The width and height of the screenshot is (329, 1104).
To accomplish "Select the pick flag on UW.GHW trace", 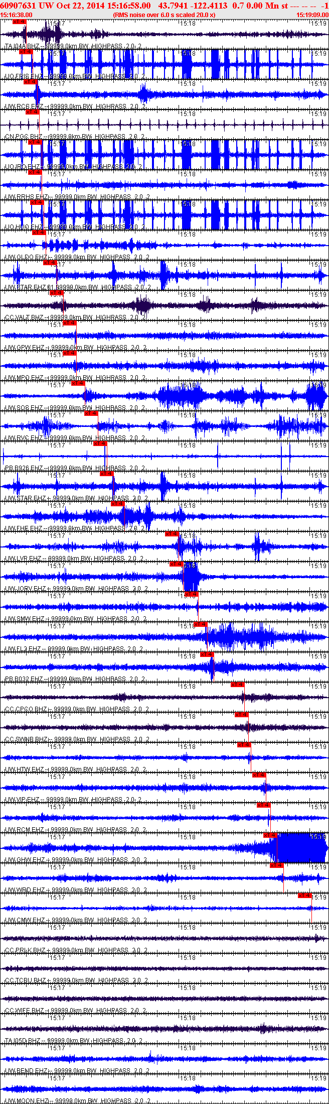I will (270, 835).
